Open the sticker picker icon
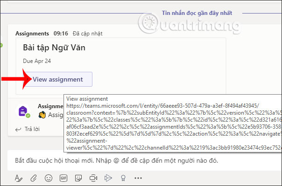The image size is (282, 186). tap(78, 178)
